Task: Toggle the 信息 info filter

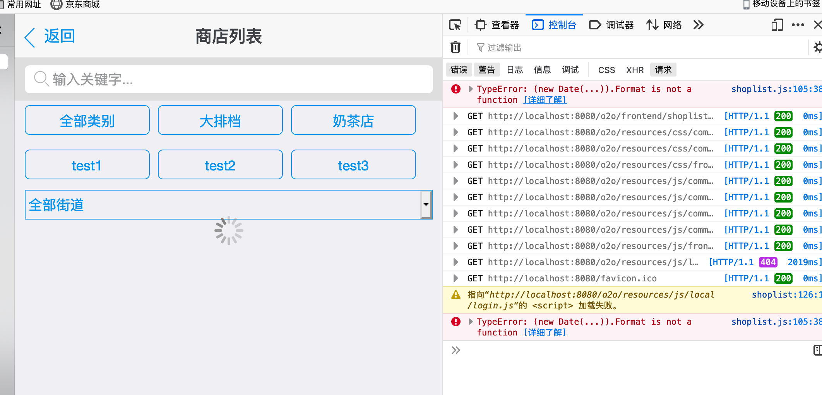Action: 542,70
